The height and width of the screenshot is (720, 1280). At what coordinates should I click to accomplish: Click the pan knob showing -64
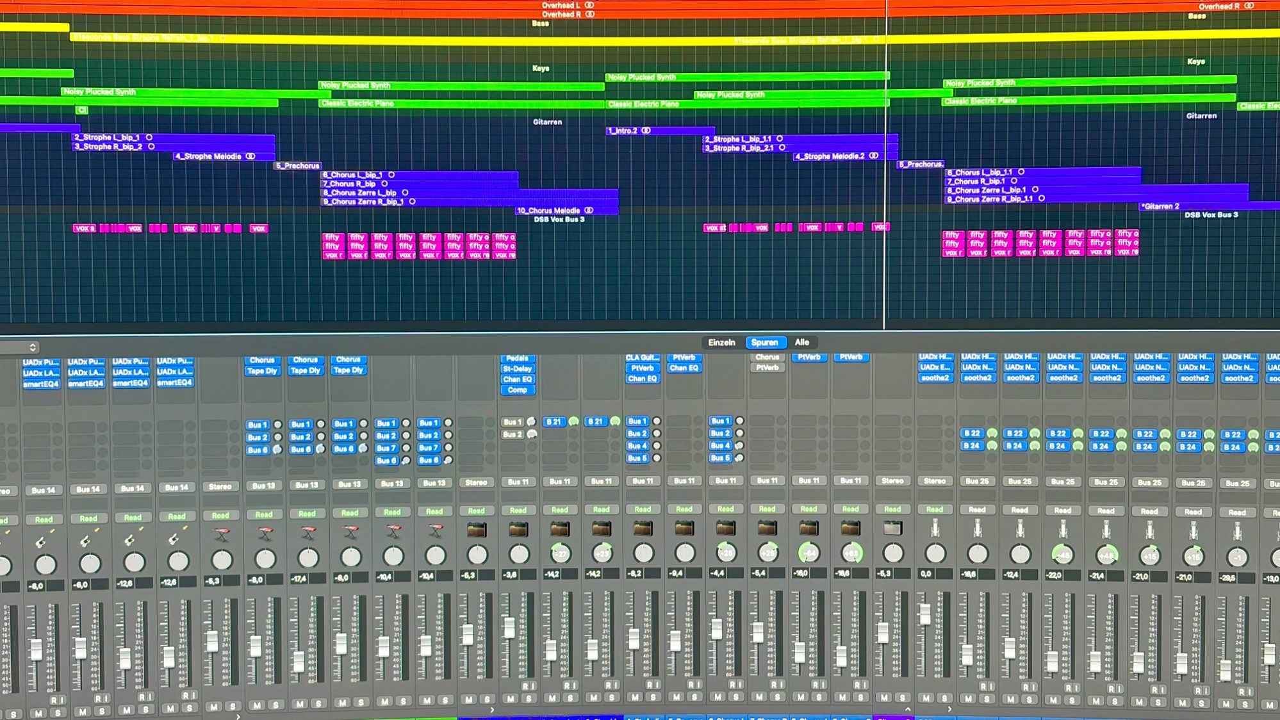tap(809, 553)
